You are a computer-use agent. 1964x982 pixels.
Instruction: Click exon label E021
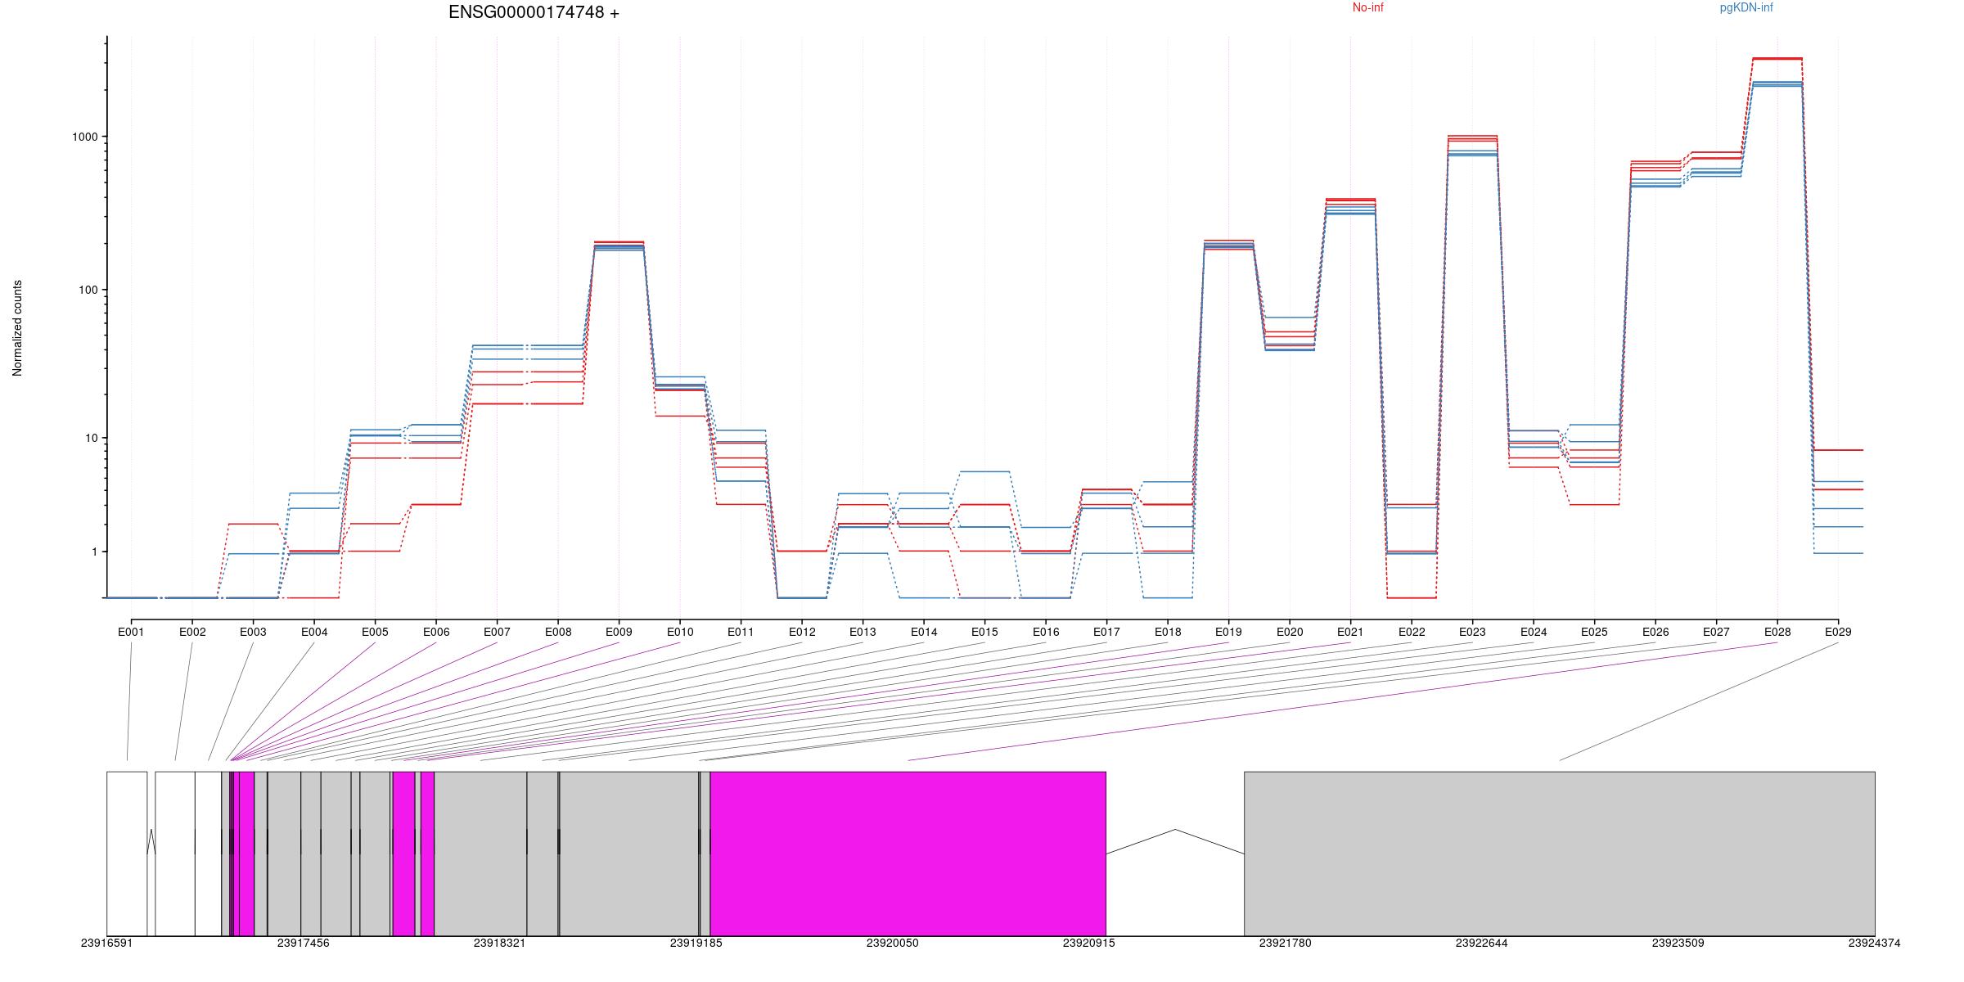coord(1350,632)
